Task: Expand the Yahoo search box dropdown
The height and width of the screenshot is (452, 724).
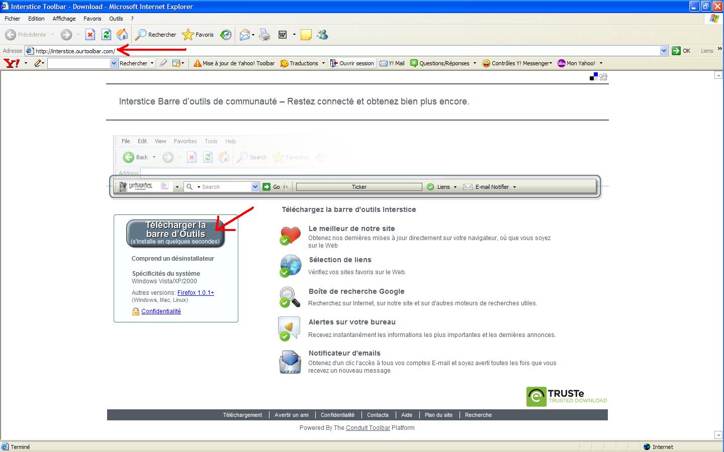Action: [x=114, y=63]
